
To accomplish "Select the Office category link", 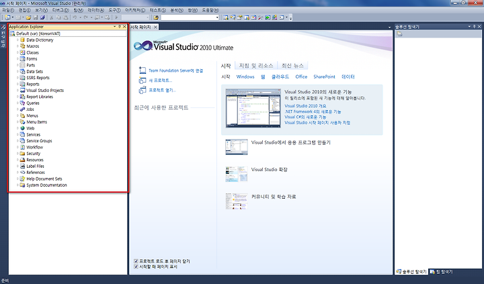I will point(301,77).
